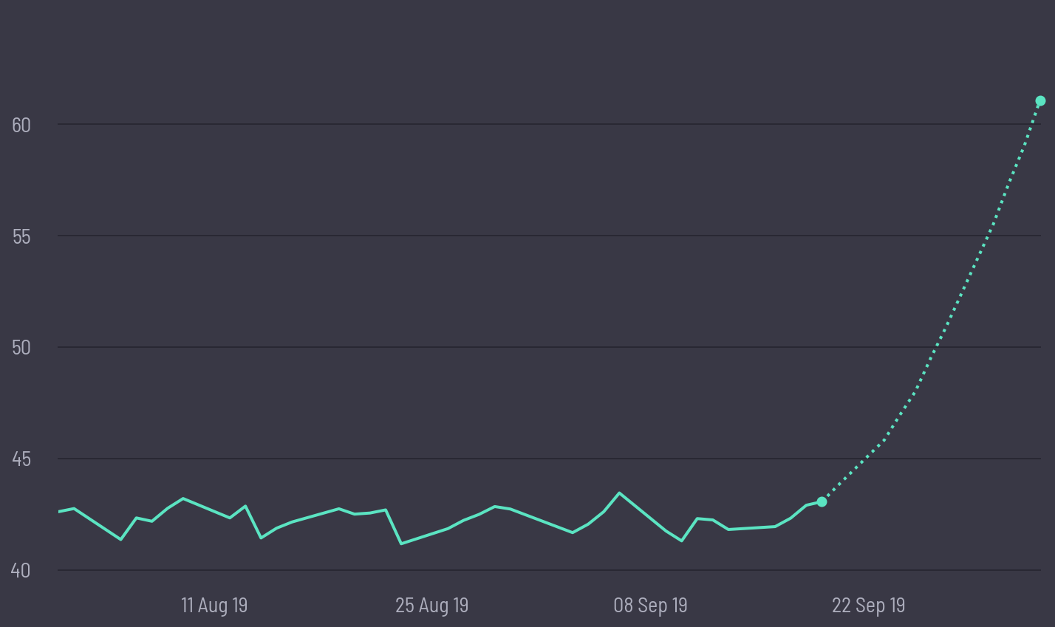This screenshot has height=627, width=1055.
Task: Click the y-axis value 60
Action: [x=21, y=125]
